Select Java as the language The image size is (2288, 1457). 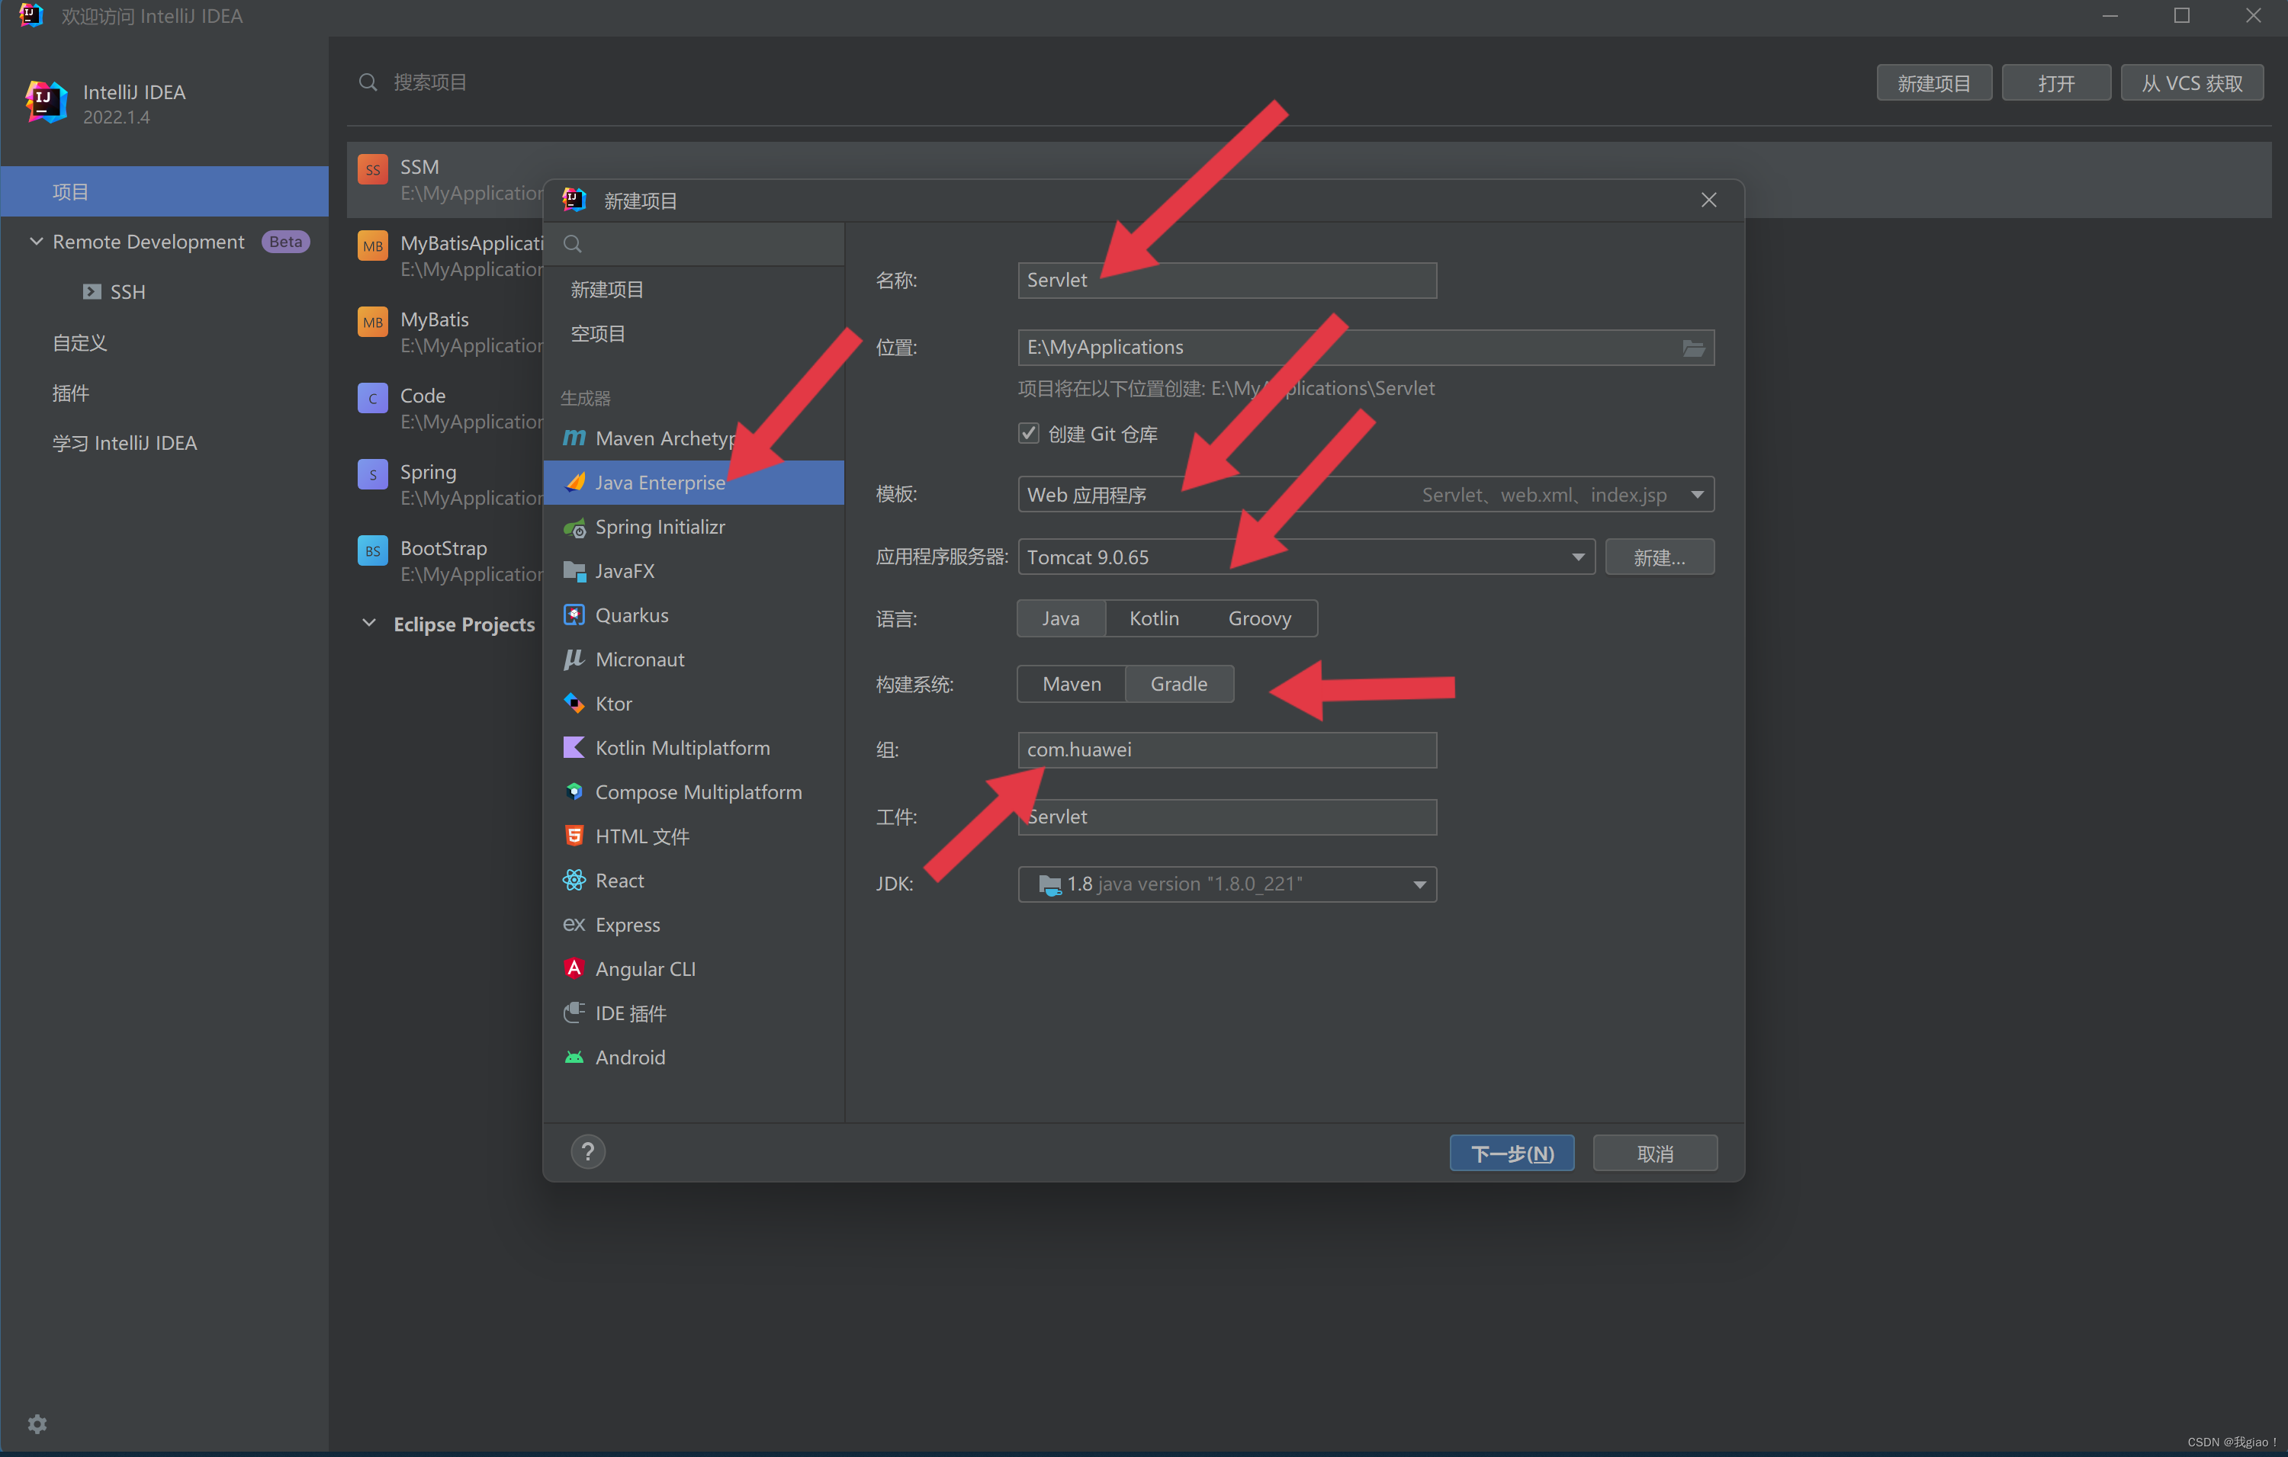coord(1060,618)
